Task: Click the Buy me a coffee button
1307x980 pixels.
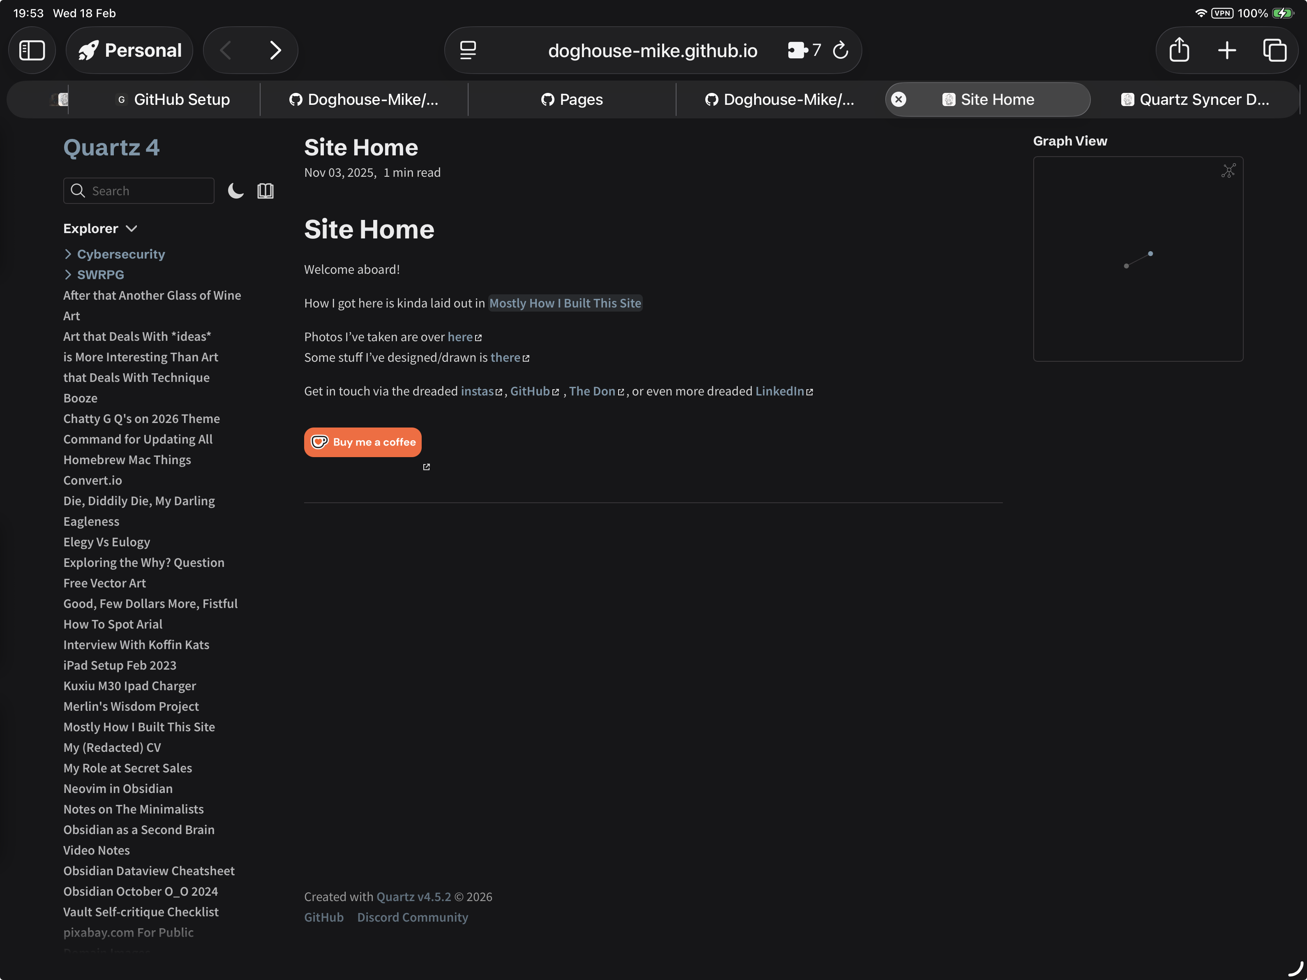Action: pos(362,442)
